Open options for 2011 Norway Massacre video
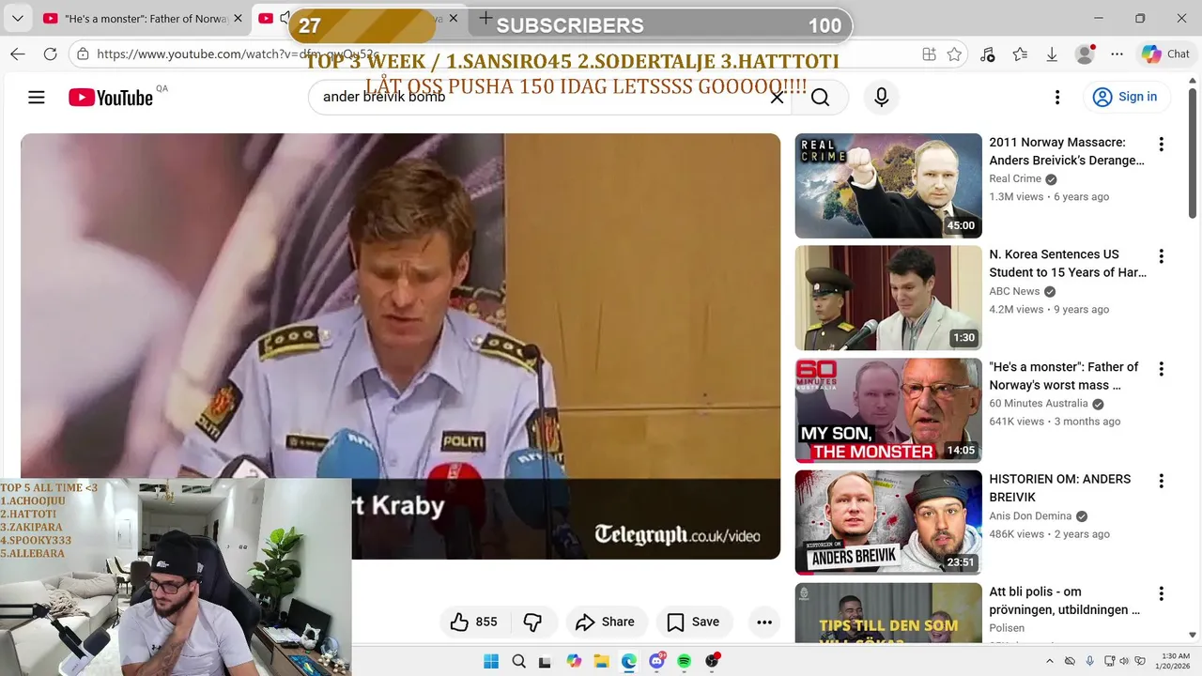Screen dimensions: 1202x676 (1162, 145)
